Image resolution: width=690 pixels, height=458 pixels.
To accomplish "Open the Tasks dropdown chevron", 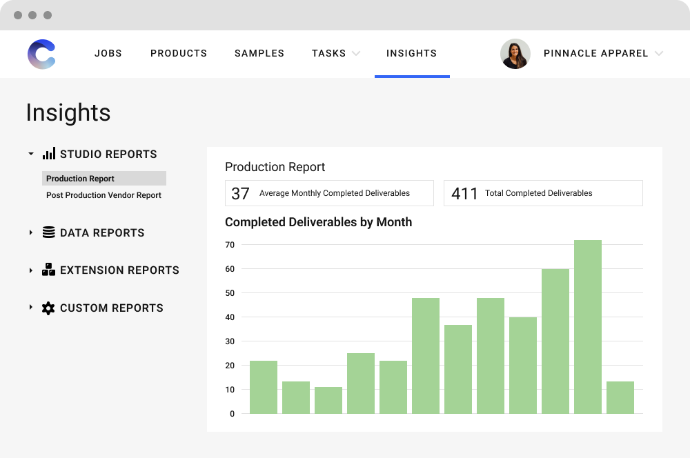I will coord(356,53).
